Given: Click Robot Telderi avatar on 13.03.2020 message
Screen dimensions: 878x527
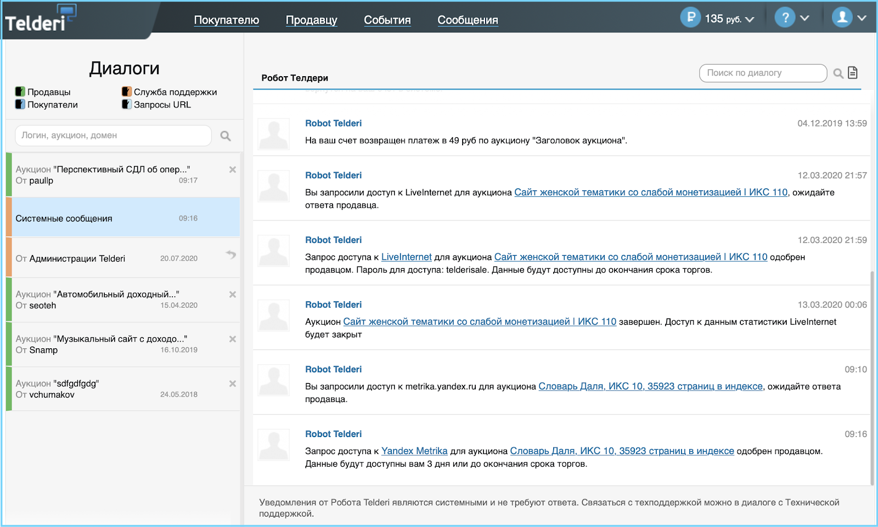Looking at the screenshot, I should click(274, 315).
